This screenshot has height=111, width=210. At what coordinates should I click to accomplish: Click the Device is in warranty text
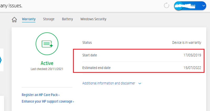coord(187,43)
